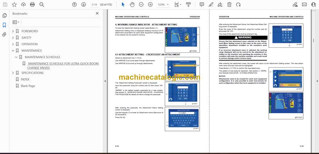Jump to the SPECIFICATIONS bookmark
The image size is (319, 154).
pyautogui.click(x=33, y=73)
